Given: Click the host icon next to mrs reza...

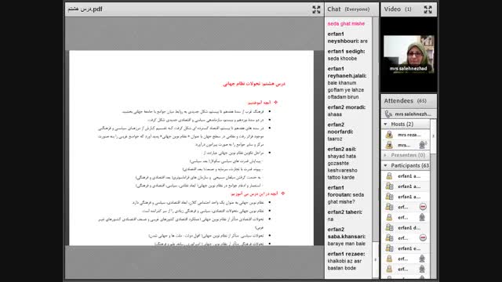Looking at the screenshot, I should 389,135.
